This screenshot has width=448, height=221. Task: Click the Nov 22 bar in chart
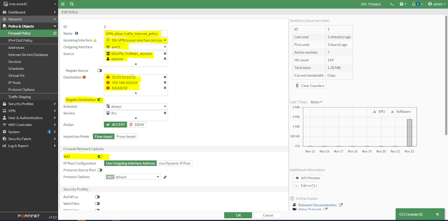[x=409, y=133]
